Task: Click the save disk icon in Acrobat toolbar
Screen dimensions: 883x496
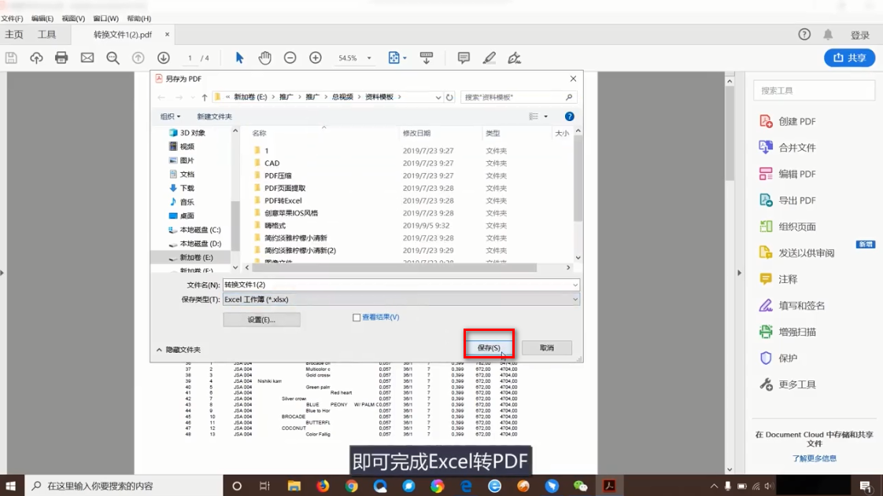Action: 11,58
